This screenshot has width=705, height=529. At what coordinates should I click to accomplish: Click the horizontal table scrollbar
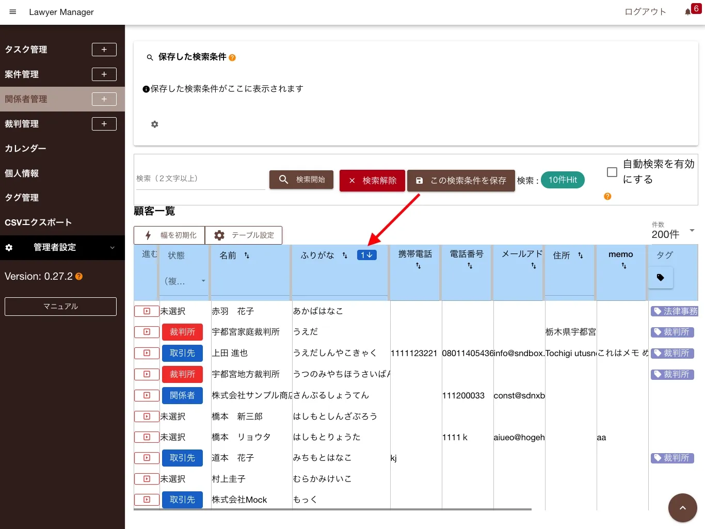pyautogui.click(x=332, y=509)
